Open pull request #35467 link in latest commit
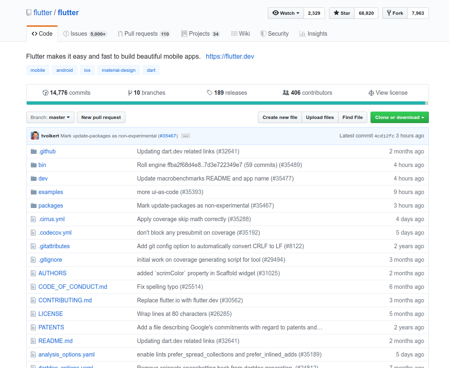The image size is (449, 368). click(x=168, y=136)
